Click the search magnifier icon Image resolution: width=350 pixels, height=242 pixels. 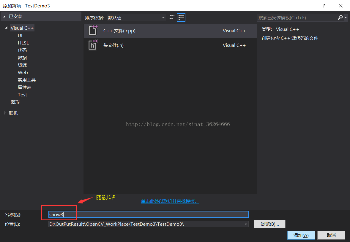coord(340,17)
